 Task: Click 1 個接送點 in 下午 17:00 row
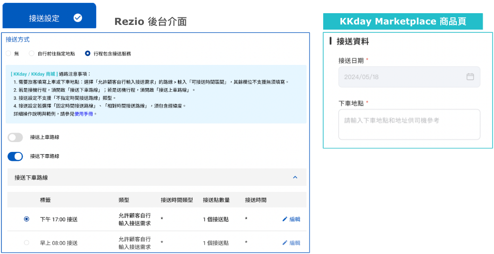pos(216,219)
